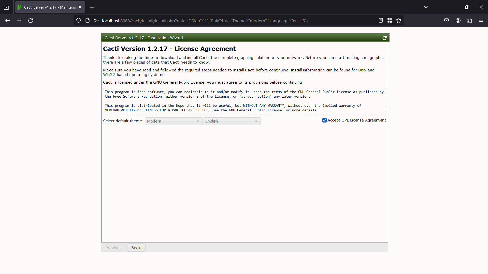Click the License Agreement heading text
This screenshot has height=274, width=488.
pyautogui.click(x=169, y=49)
